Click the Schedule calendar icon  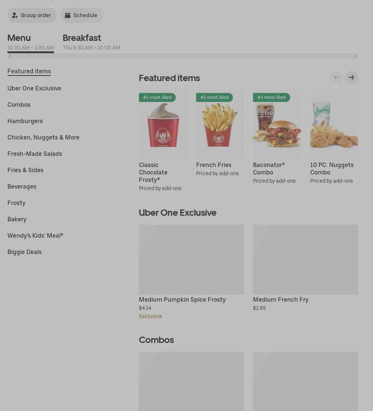tap(68, 15)
